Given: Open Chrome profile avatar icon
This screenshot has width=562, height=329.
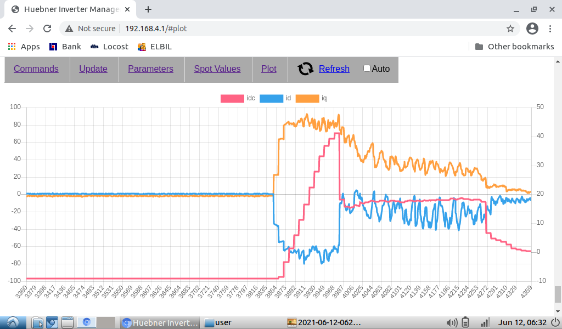Looking at the screenshot, I should (x=532, y=29).
